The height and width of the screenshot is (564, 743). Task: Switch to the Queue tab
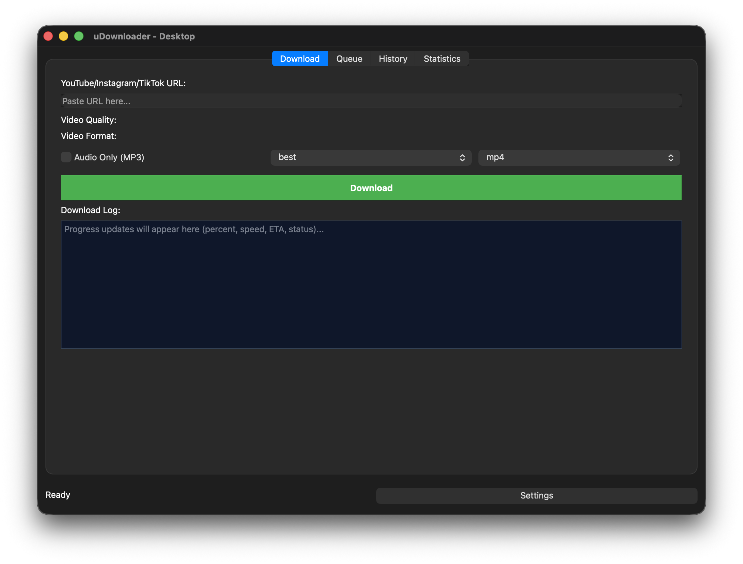[x=349, y=59]
